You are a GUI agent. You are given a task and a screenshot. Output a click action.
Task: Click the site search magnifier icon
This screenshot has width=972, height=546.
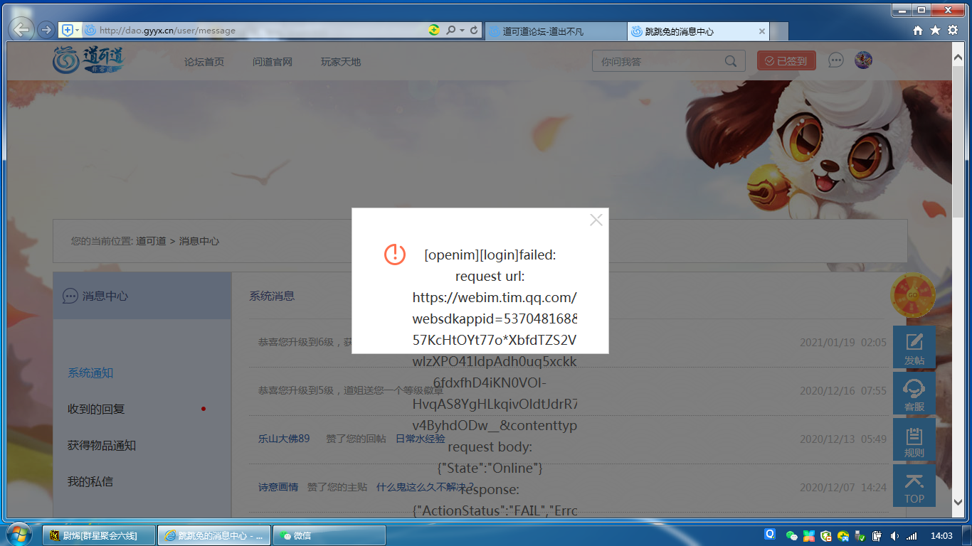pyautogui.click(x=731, y=61)
